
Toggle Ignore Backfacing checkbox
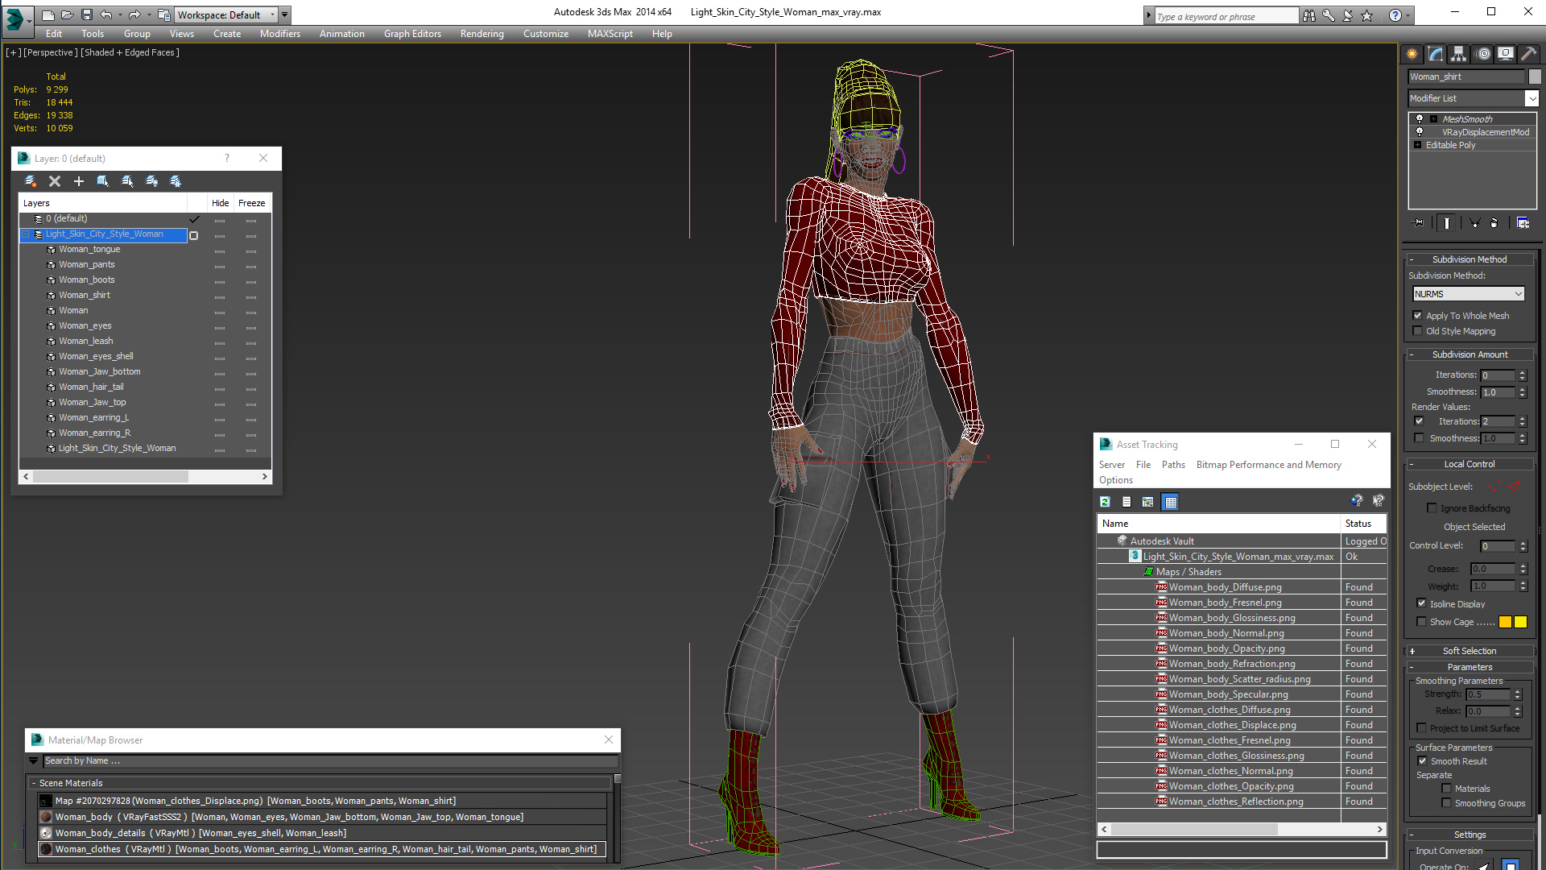[1432, 508]
